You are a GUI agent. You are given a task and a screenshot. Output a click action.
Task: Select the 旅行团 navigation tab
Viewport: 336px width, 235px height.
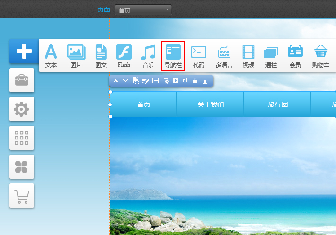[x=278, y=104]
